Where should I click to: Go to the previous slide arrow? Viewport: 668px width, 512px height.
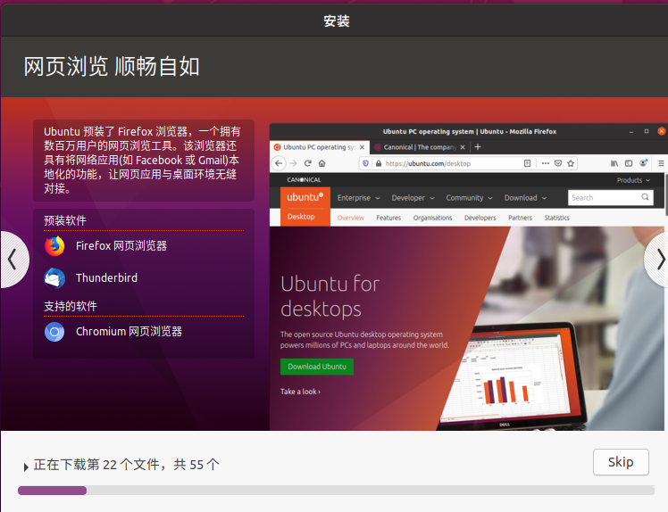[x=13, y=260]
